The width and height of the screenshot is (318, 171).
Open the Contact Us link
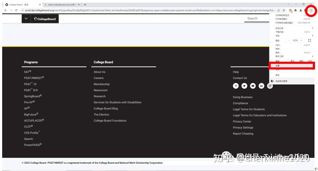[x=240, y=78]
